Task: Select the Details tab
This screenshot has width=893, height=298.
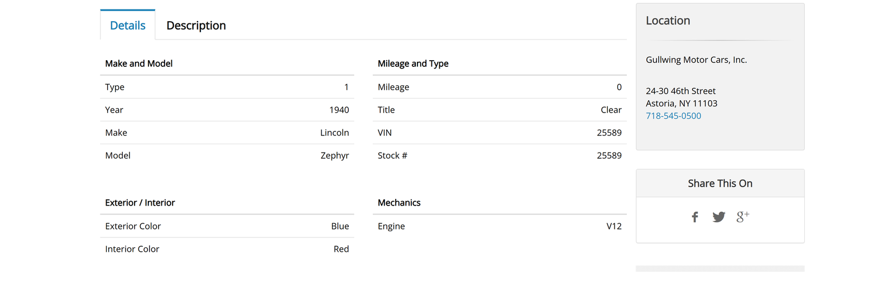Action: click(128, 26)
